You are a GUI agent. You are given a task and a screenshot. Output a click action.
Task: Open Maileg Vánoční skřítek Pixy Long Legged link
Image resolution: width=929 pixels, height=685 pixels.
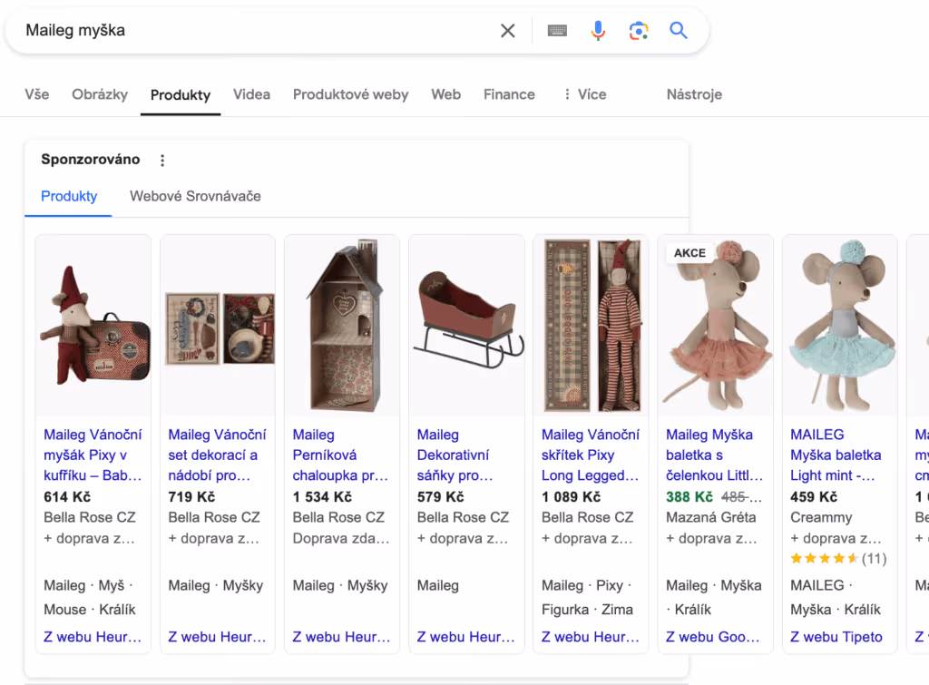tap(591, 455)
